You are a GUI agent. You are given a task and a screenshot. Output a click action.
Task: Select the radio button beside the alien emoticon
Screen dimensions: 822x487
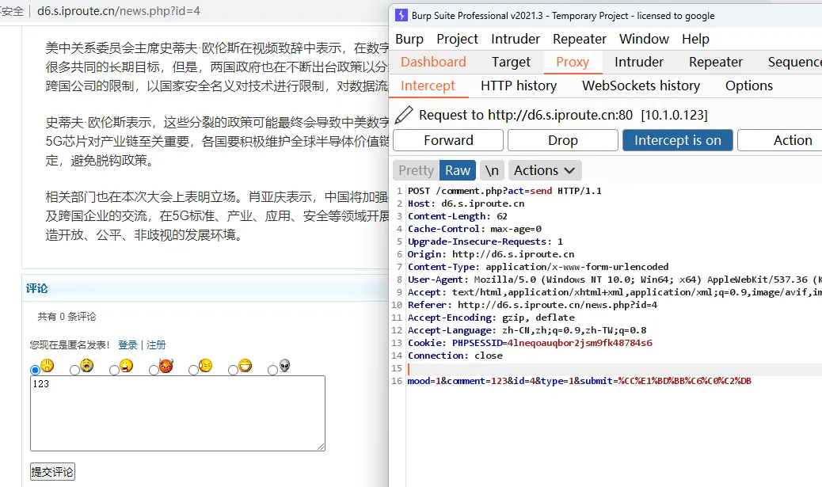pos(272,370)
